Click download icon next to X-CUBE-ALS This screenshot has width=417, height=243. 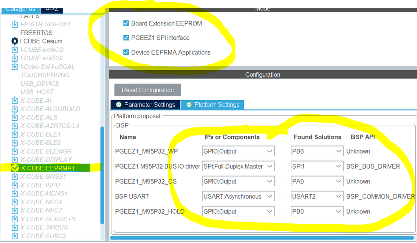[x=15, y=117]
